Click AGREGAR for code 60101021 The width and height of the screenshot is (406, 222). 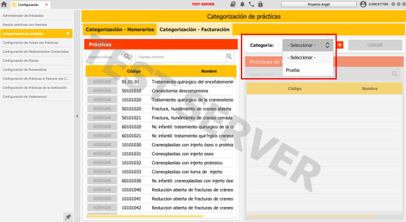click(102, 135)
